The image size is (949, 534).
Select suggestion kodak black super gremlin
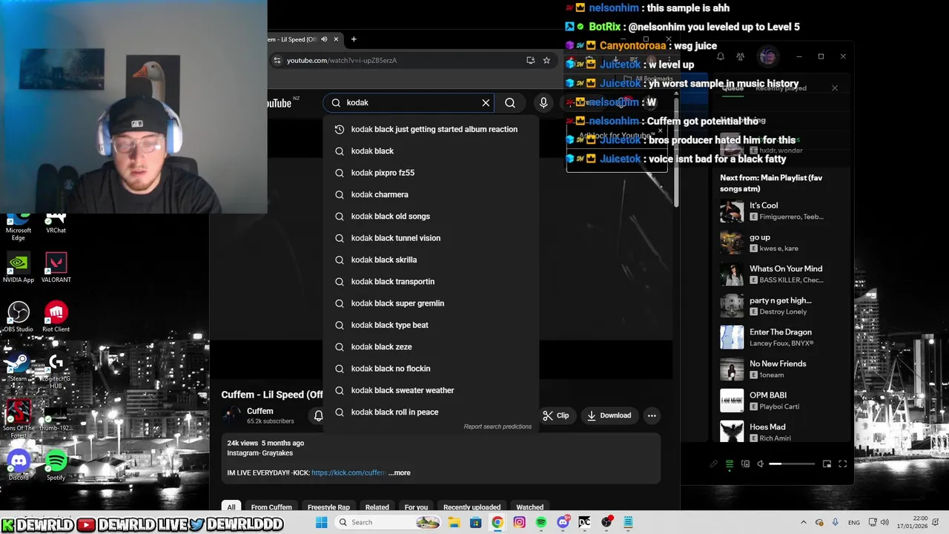pyautogui.click(x=431, y=303)
